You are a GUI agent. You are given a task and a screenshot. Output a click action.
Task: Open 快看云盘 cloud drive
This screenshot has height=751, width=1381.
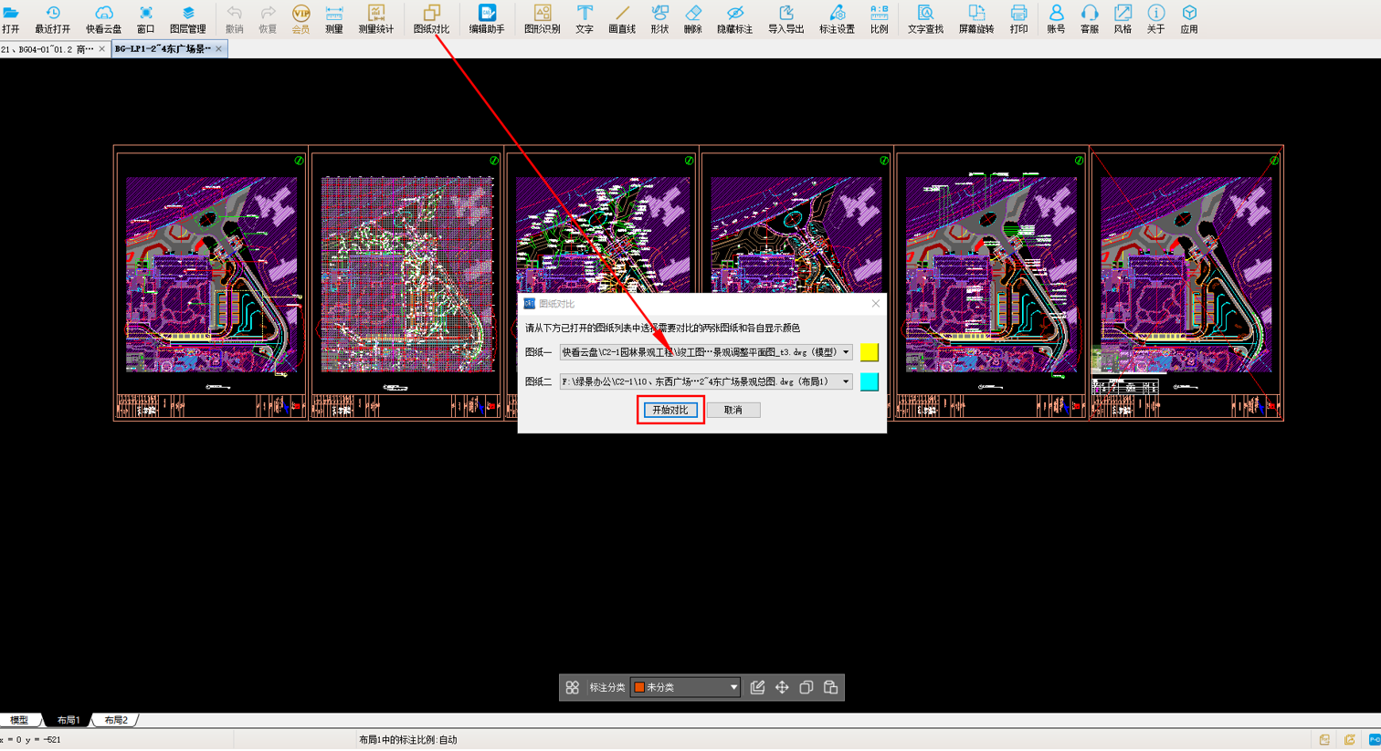[x=104, y=18]
